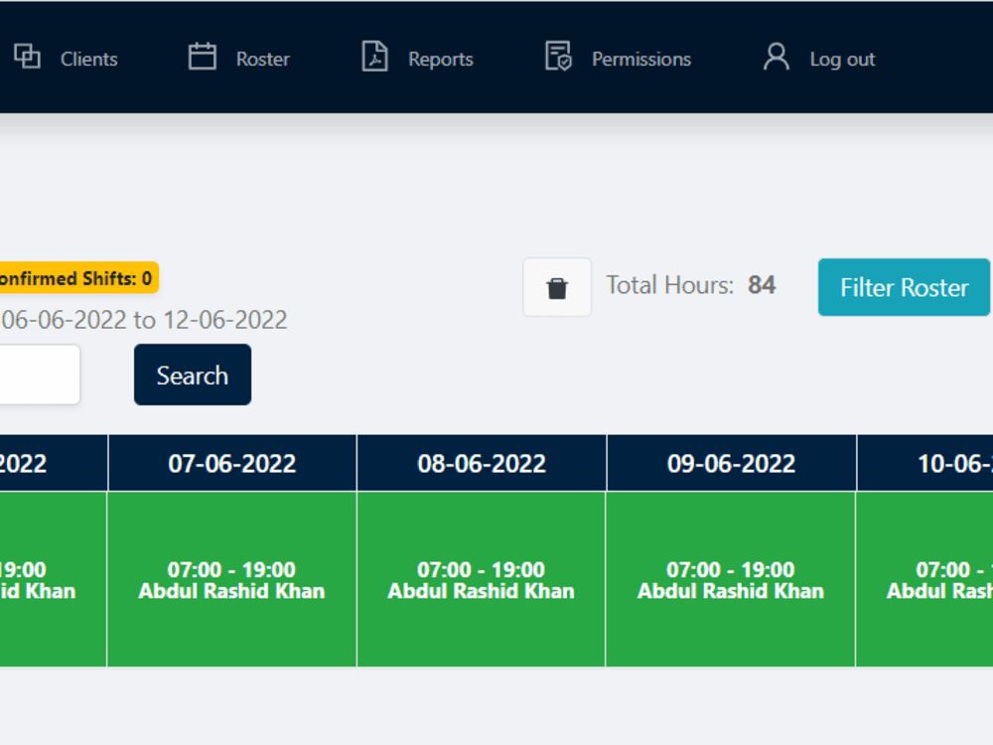The image size is (993, 745).
Task: Open the 08-06-2022 Abdul Rashid Khan shift
Action: click(482, 579)
